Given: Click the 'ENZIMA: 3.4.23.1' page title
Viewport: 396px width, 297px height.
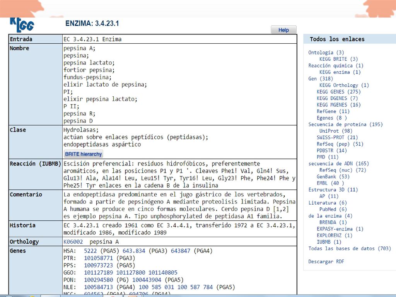Looking at the screenshot, I should pos(92,24).
